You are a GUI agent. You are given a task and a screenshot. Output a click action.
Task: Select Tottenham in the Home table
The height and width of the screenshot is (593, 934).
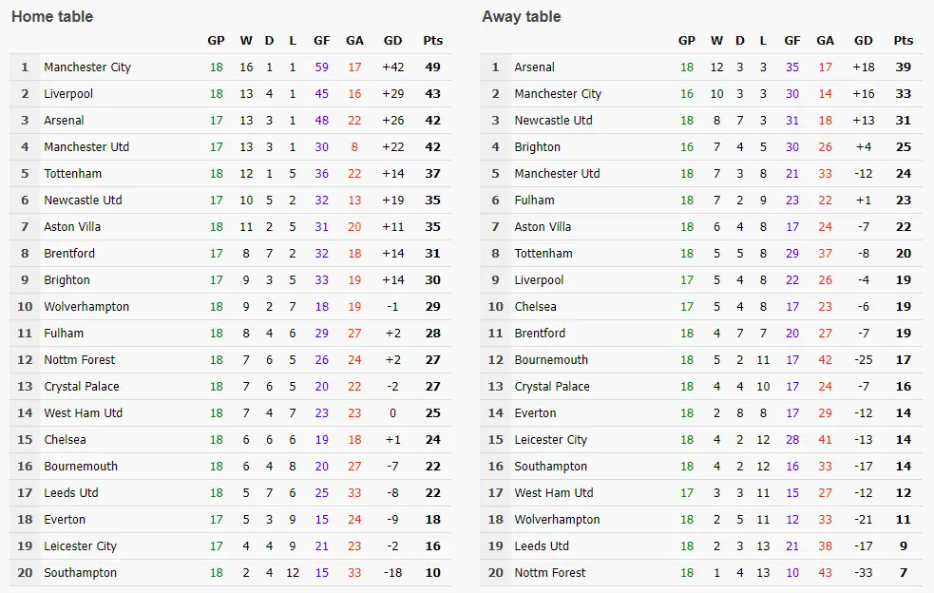pos(72,174)
